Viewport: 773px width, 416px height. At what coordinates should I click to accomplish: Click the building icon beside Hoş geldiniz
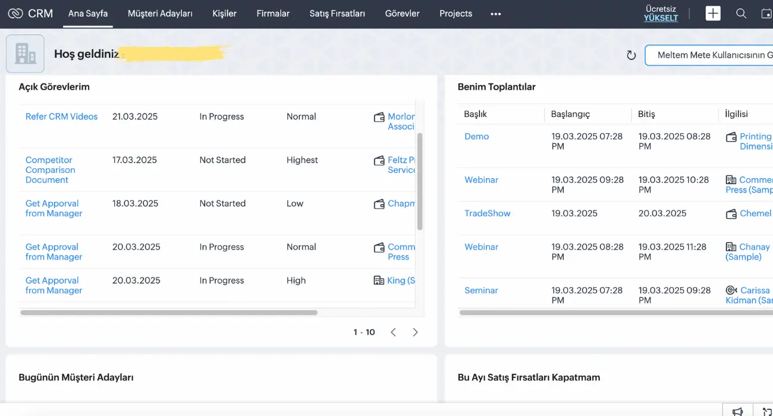(x=24, y=53)
